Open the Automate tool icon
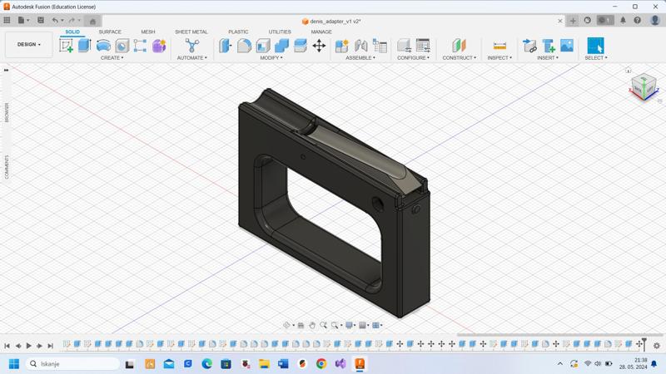The height and width of the screenshot is (374, 666). [192, 46]
